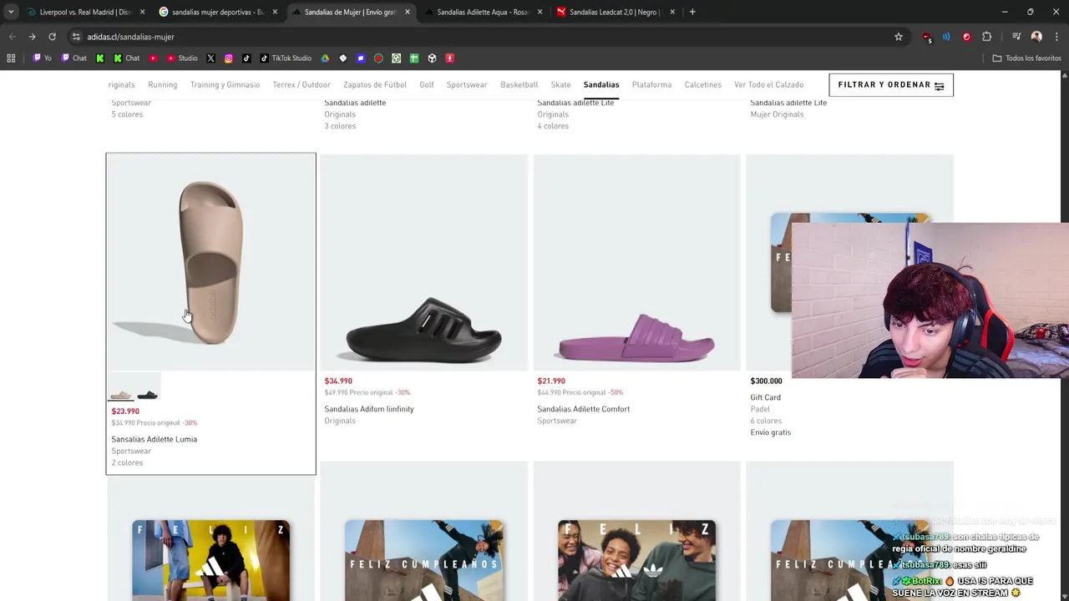The width and height of the screenshot is (1069, 601).
Task: Select the 'Running' category
Action: [162, 84]
